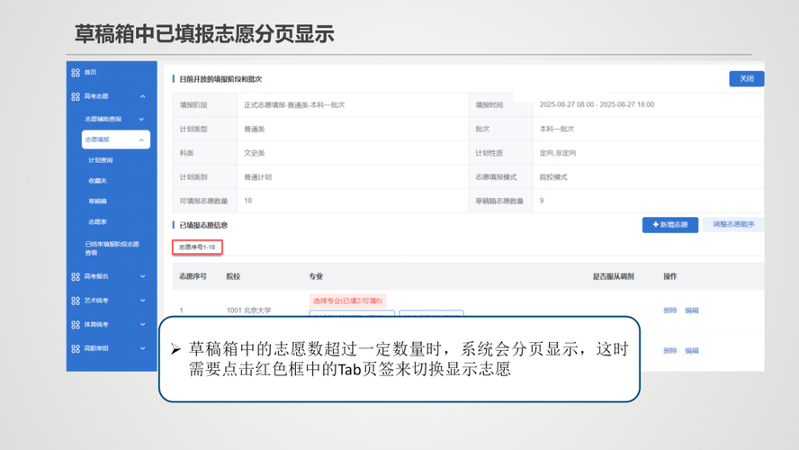The image size is (799, 450).
Task: Click the 体育统考 grid icon
Action: tap(76, 324)
